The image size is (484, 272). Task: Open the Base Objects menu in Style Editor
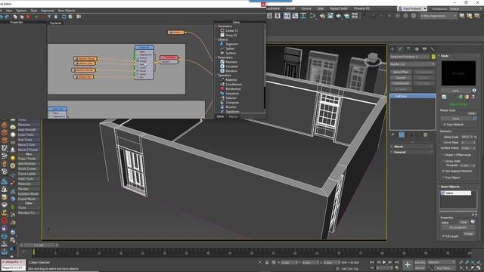point(67,11)
